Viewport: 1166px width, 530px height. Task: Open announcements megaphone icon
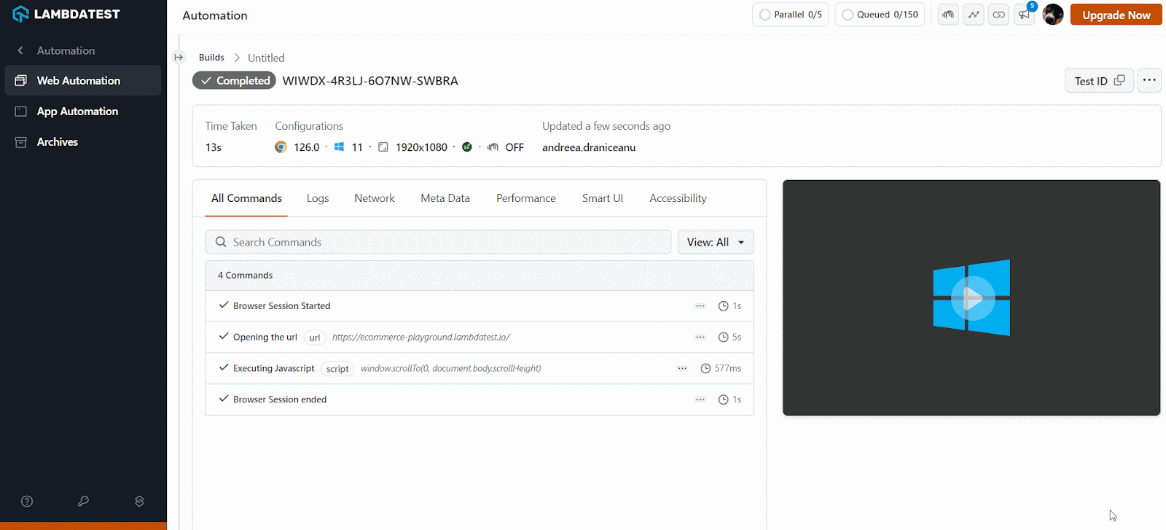click(1025, 15)
